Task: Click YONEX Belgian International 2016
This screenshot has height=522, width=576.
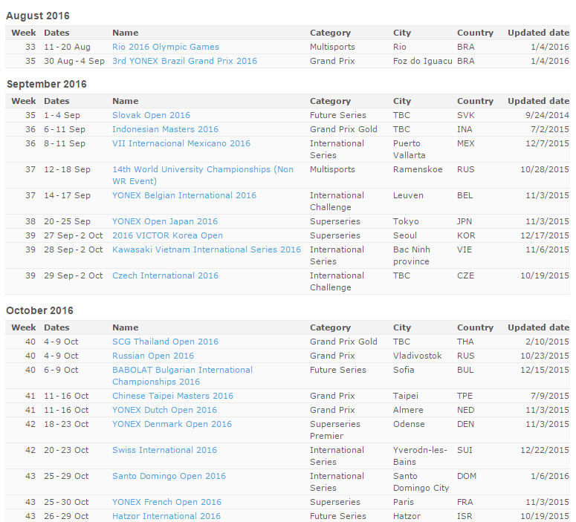Action: click(184, 195)
